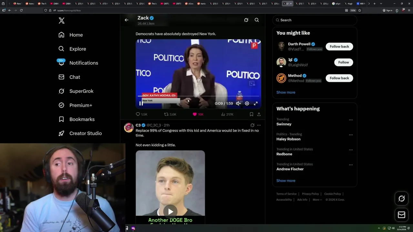The width and height of the screenshot is (413, 232).
Task: View analytics showing 217K views
Action: tap(227, 114)
